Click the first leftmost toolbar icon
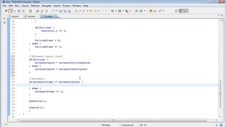 click(6, 11)
